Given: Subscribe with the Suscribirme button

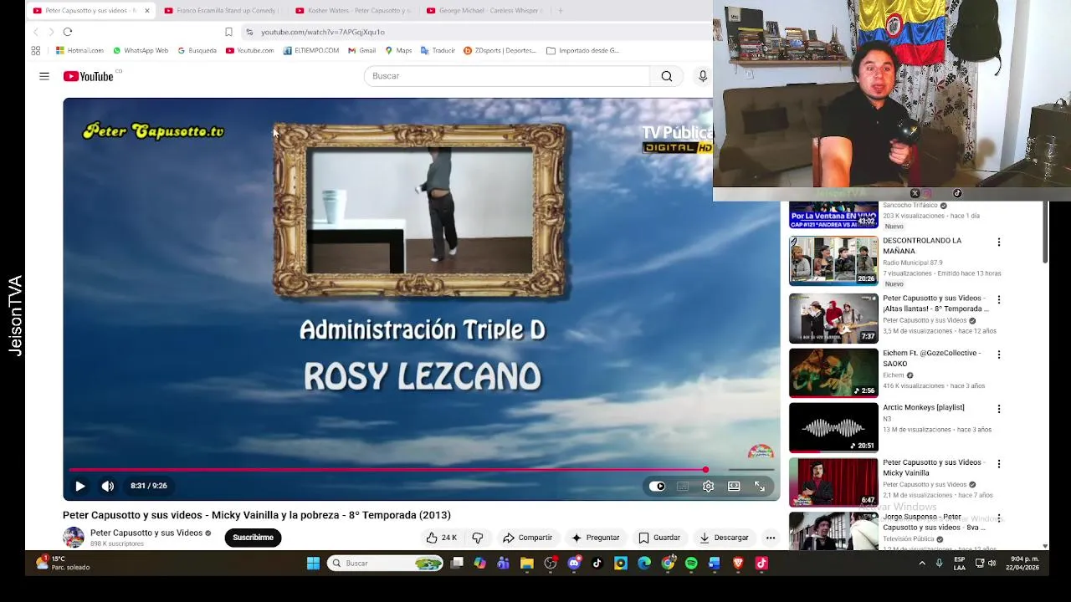Looking at the screenshot, I should (x=253, y=538).
